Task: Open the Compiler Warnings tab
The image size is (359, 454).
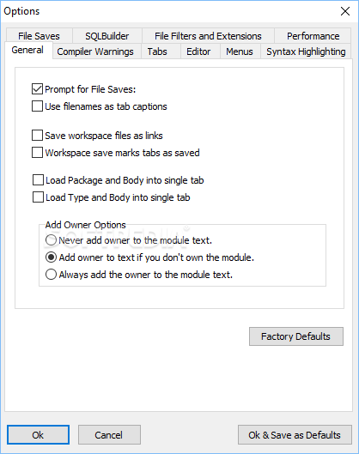Action: (x=95, y=51)
